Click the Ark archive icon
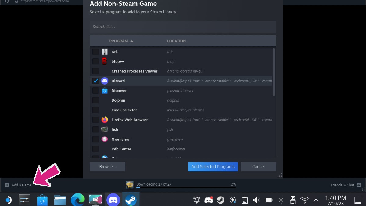 [x=105, y=52]
